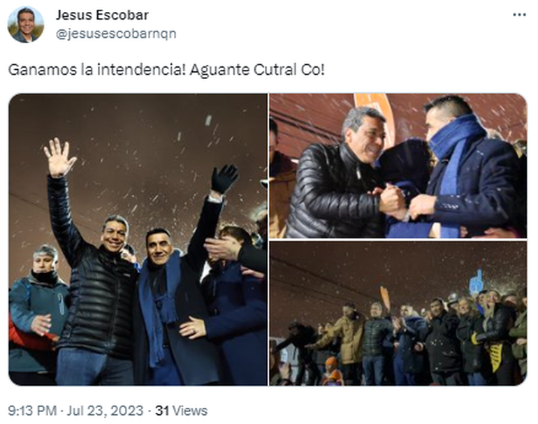Visit the @jesusescobarnqn handle
The image size is (538, 424).
(x=116, y=34)
